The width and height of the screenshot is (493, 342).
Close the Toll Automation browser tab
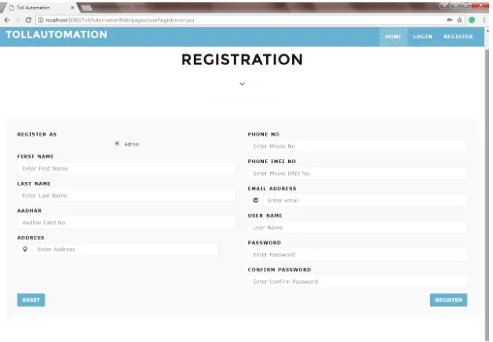coord(72,8)
